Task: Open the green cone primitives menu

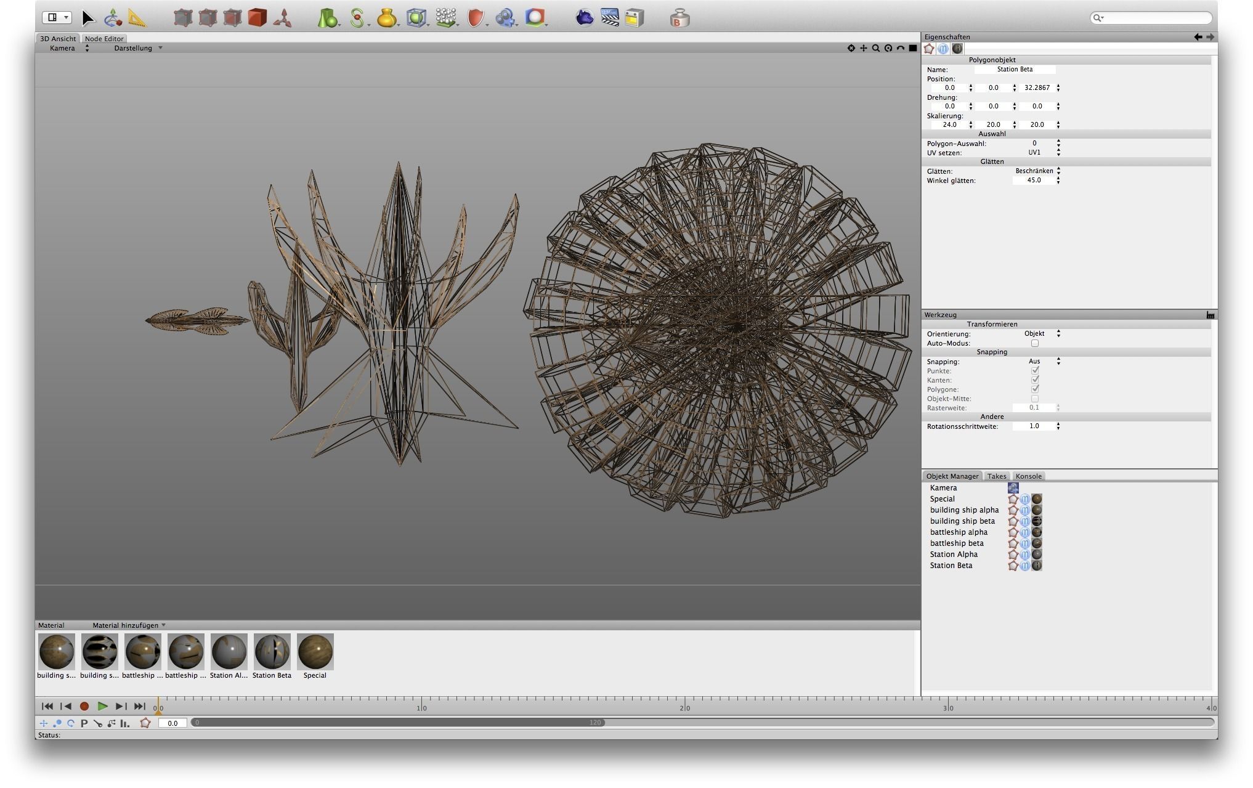Action: 327,18
